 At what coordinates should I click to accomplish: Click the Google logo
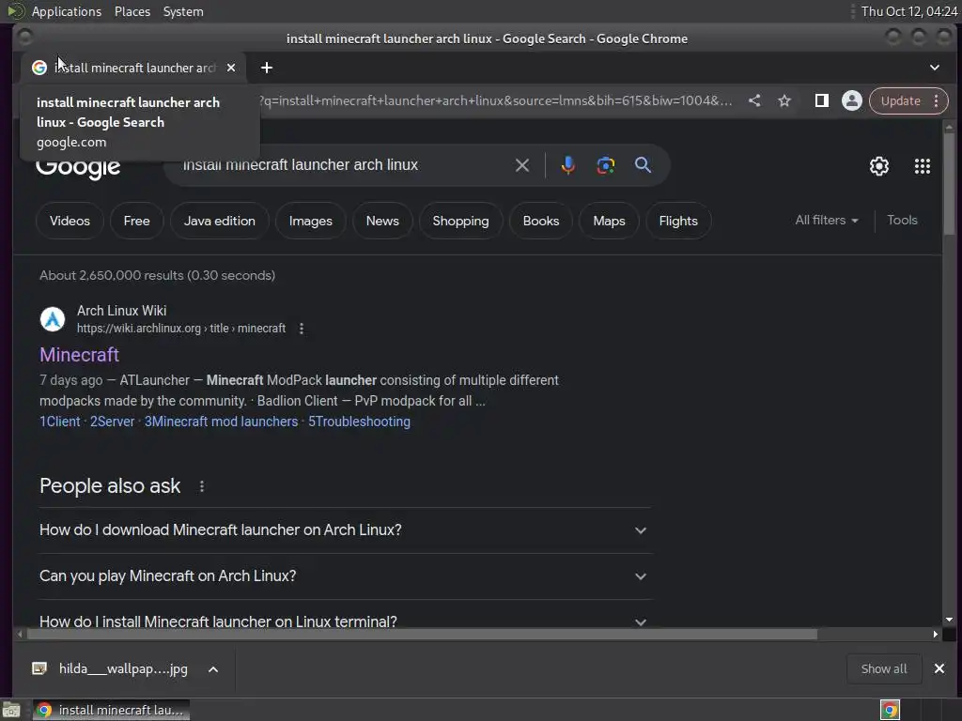78,166
